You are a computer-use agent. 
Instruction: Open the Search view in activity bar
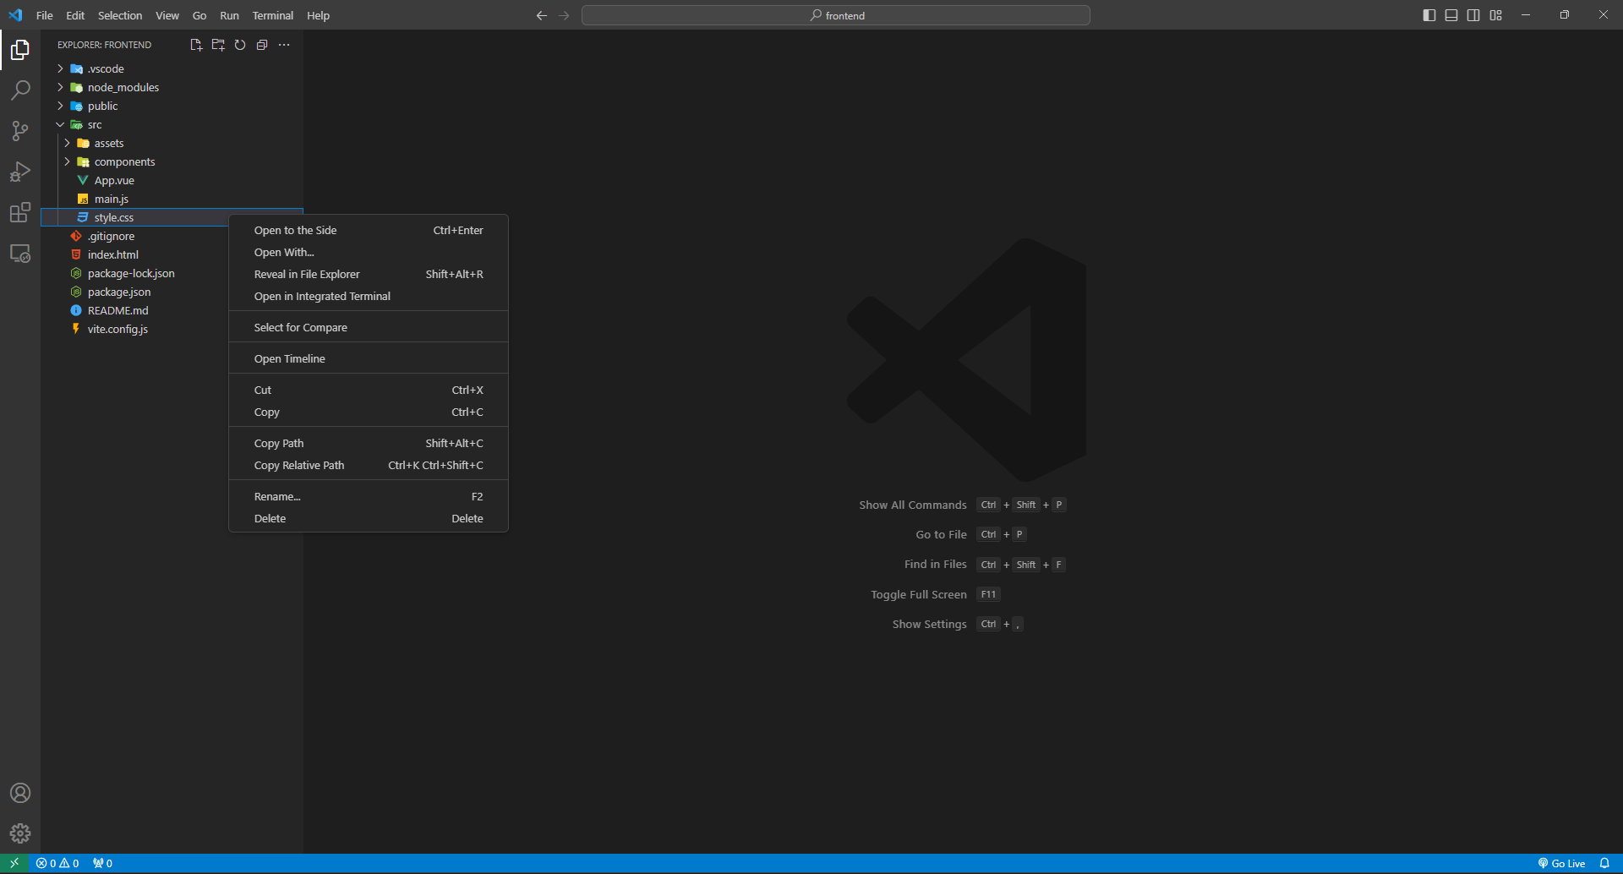tap(20, 90)
